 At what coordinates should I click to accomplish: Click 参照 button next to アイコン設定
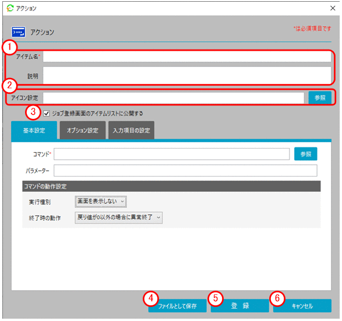320,98
